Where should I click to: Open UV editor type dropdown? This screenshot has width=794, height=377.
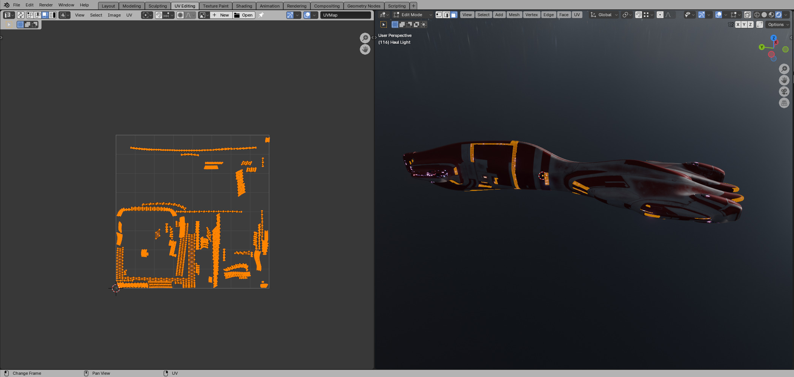(9, 15)
